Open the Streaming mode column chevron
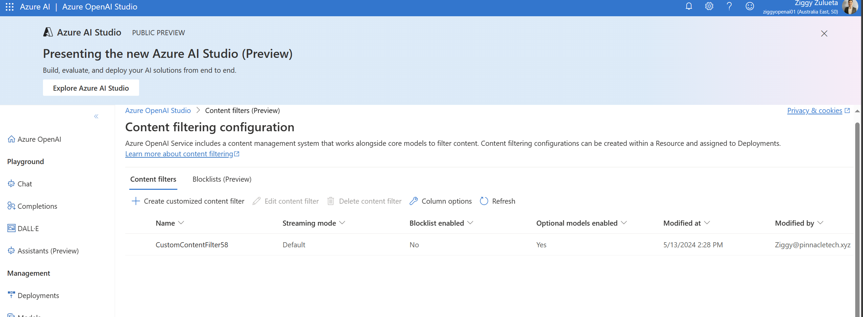863x317 pixels. point(342,223)
